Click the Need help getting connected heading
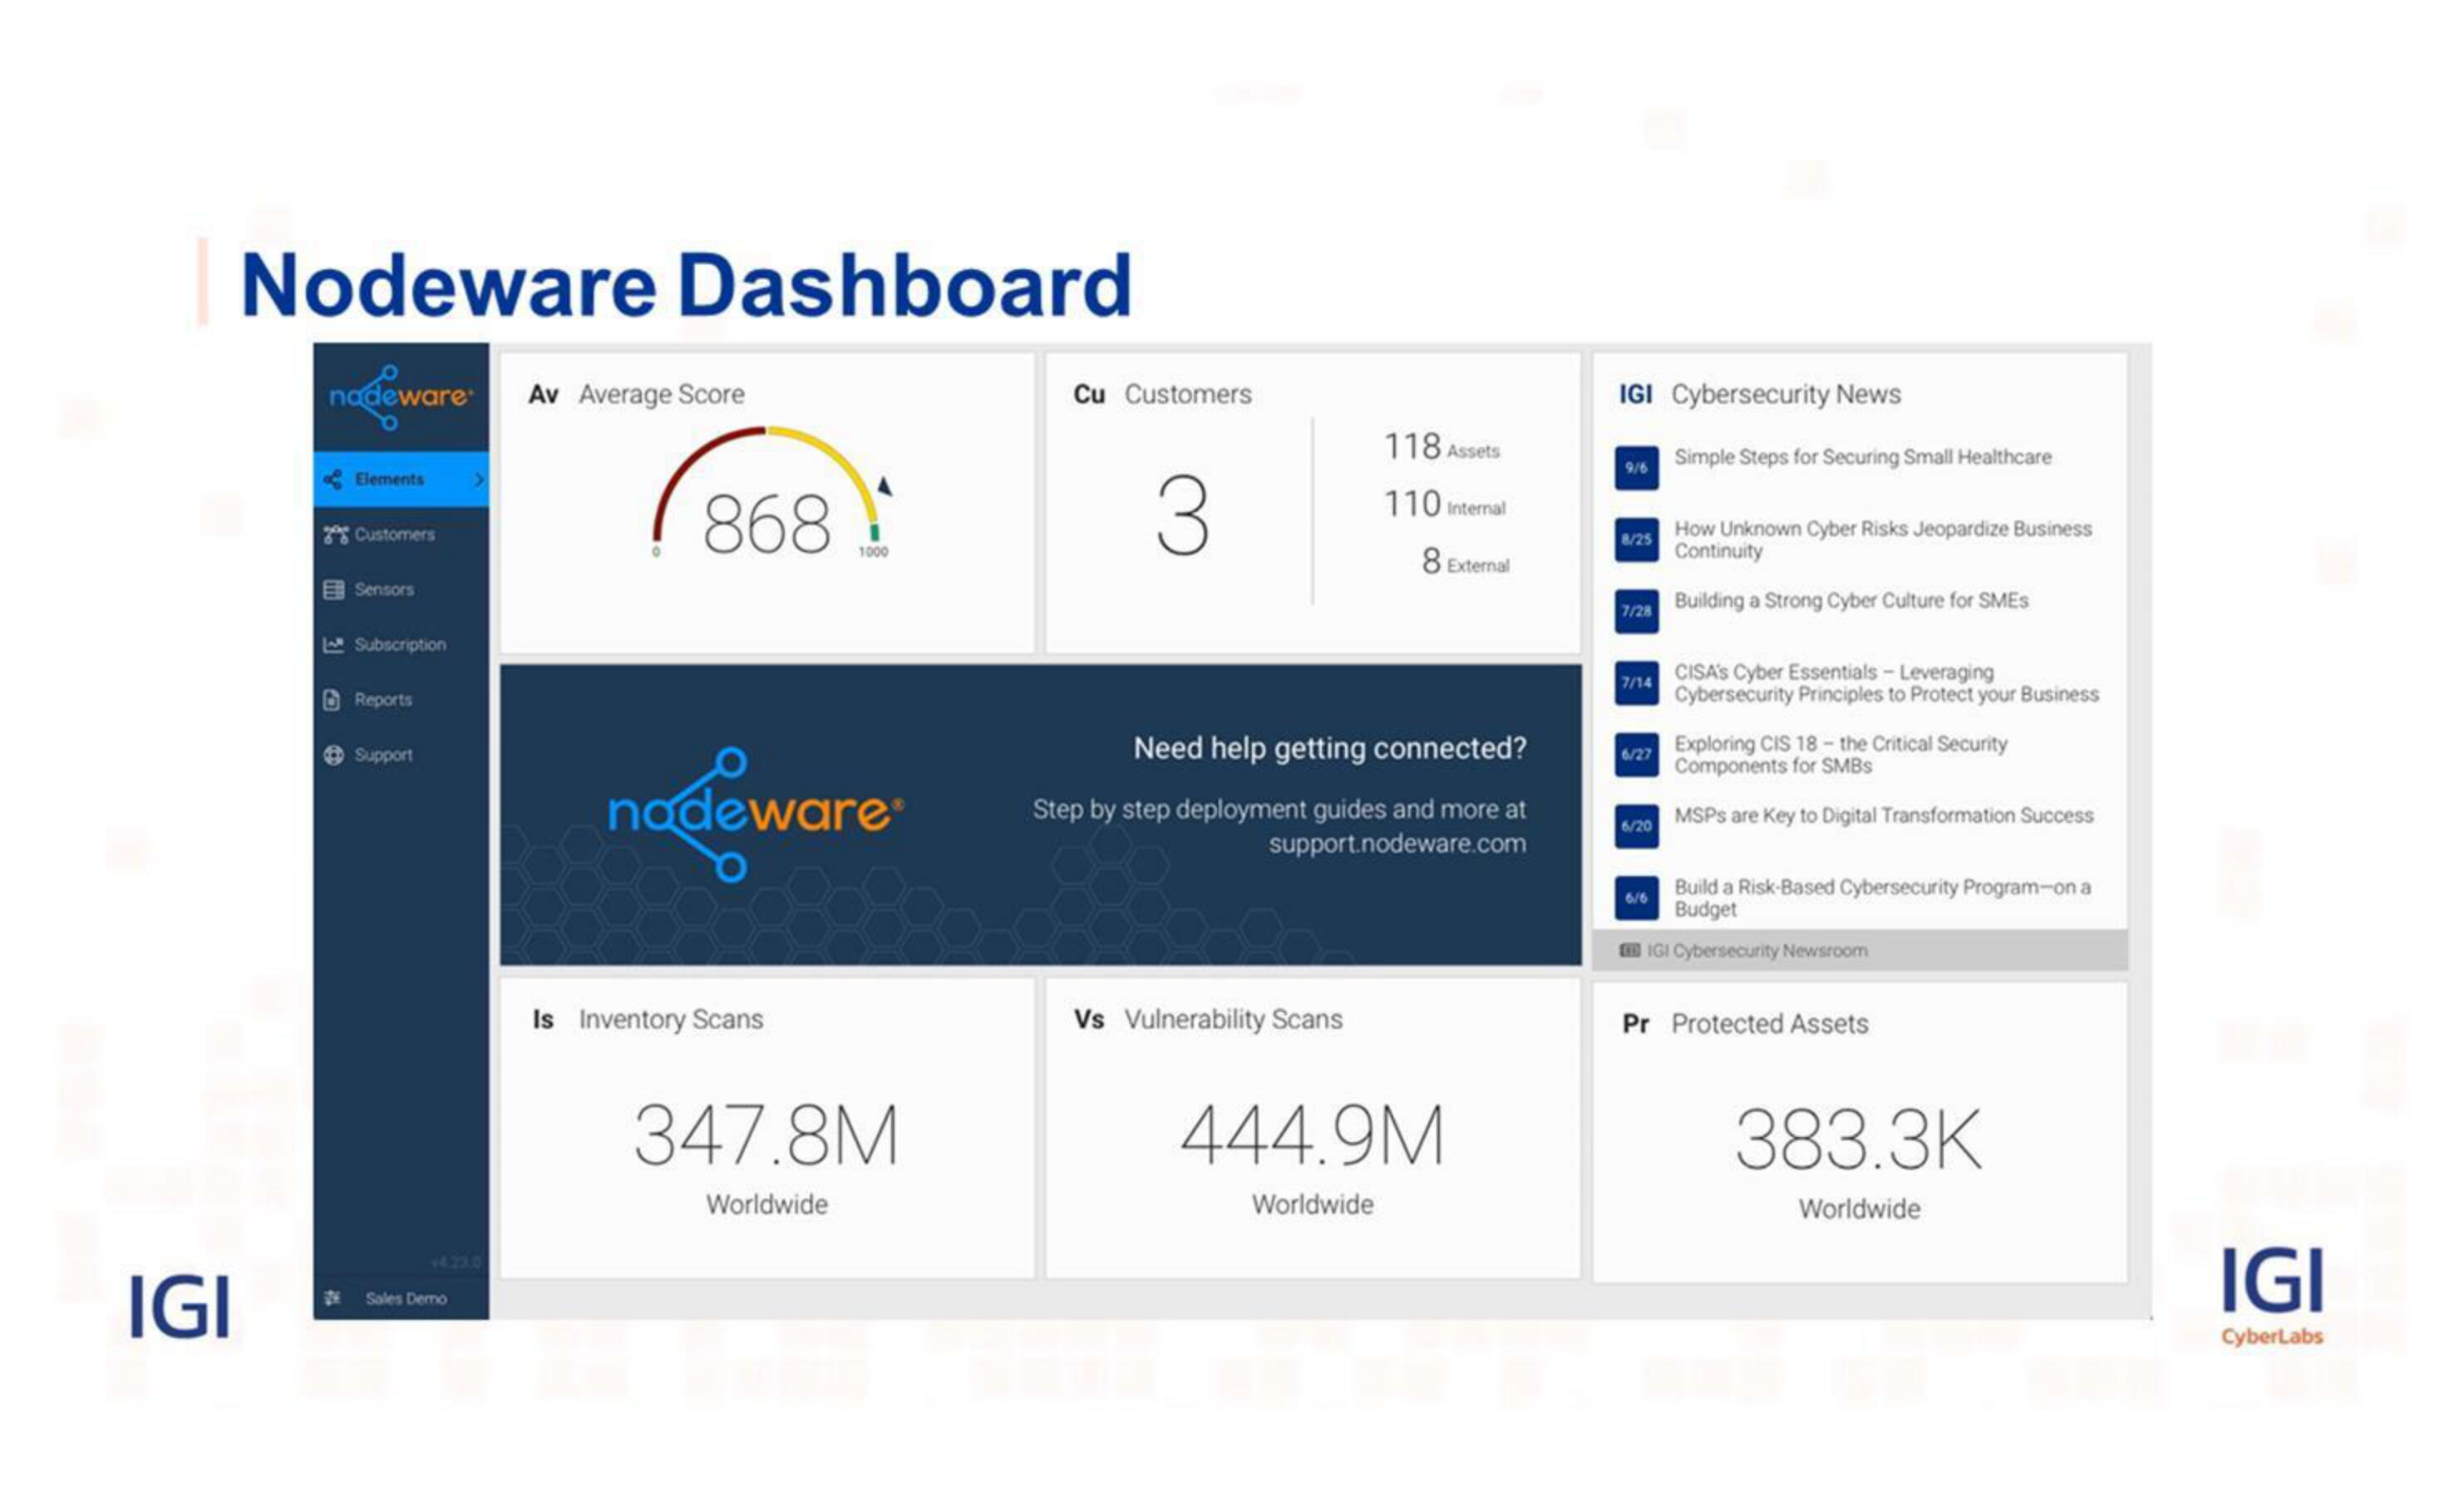 coord(1330,749)
